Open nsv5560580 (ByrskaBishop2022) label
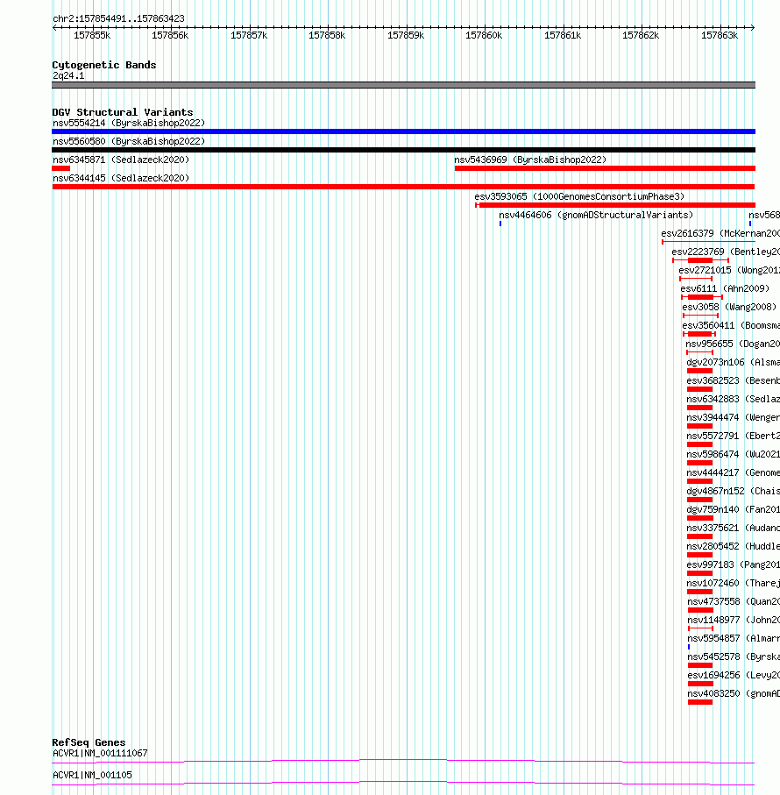This screenshot has height=795, width=780. pyautogui.click(x=129, y=141)
